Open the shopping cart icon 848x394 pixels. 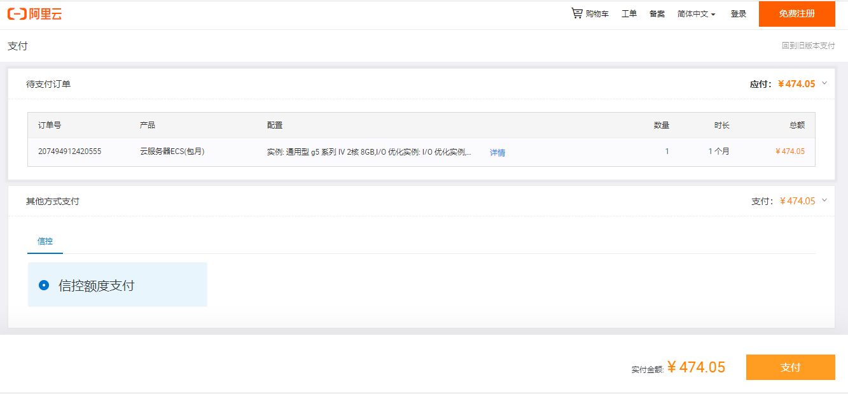click(x=576, y=13)
